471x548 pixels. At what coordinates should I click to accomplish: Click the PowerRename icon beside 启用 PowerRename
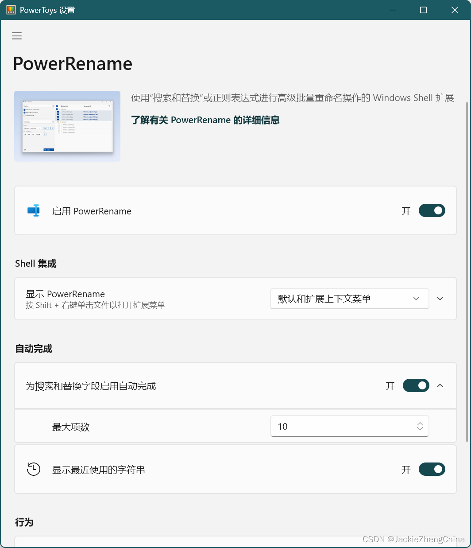click(34, 211)
